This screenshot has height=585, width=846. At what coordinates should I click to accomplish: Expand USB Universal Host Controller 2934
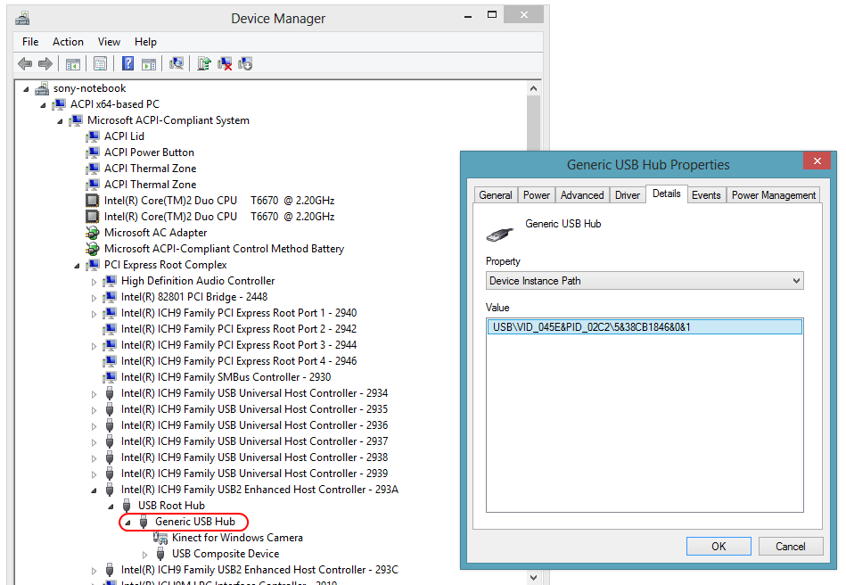94,394
